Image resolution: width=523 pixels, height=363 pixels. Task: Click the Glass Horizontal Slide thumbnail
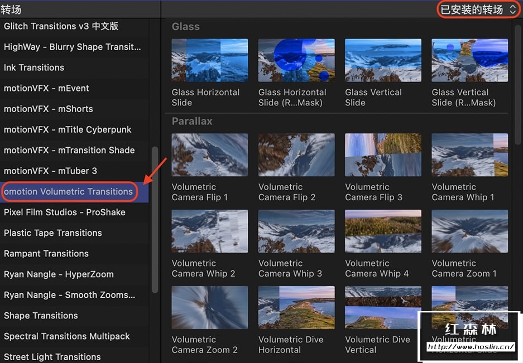(210, 60)
